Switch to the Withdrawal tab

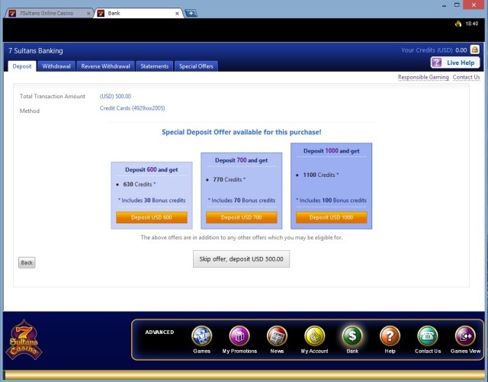tap(56, 66)
